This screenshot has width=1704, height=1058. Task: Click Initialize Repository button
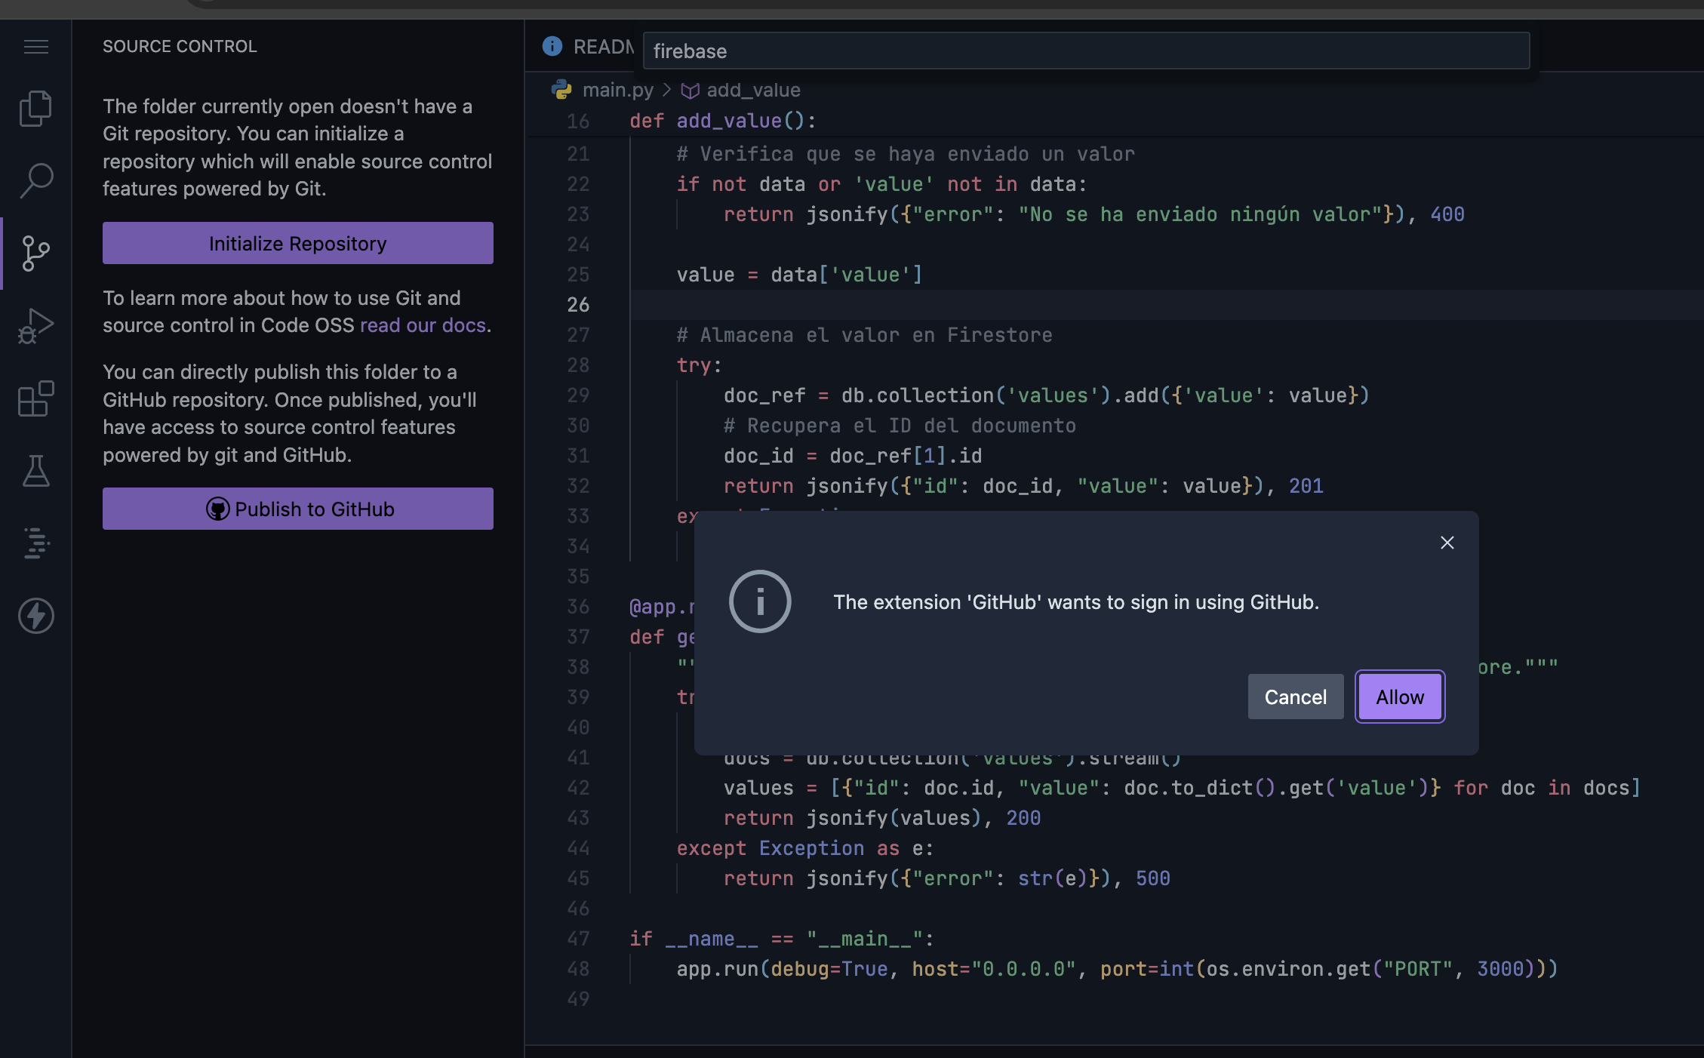click(297, 243)
